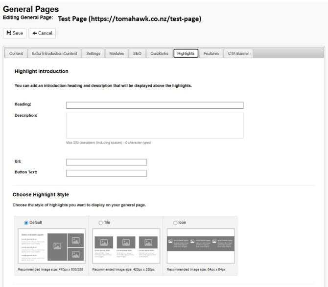The width and height of the screenshot is (328, 287).
Task: Choose the Tile highlight style radio
Action: point(101,223)
